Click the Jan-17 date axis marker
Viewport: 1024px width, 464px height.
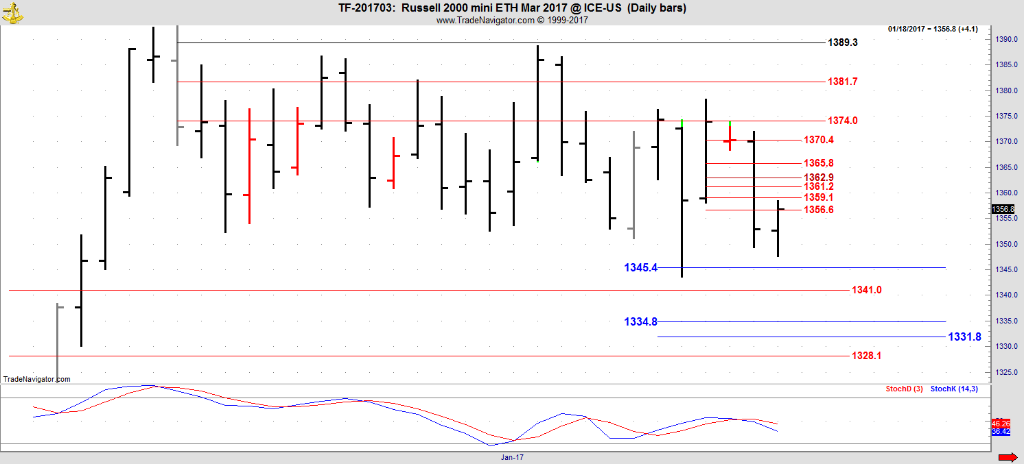pyautogui.click(x=511, y=456)
